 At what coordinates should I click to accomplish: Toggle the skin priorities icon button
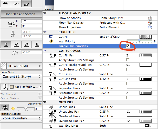pos(5,108)
